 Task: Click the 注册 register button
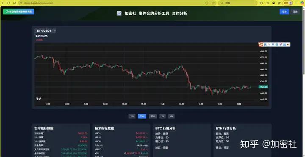295,12
